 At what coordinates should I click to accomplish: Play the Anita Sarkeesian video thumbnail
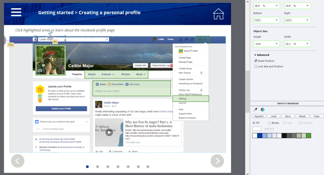tap(109, 132)
